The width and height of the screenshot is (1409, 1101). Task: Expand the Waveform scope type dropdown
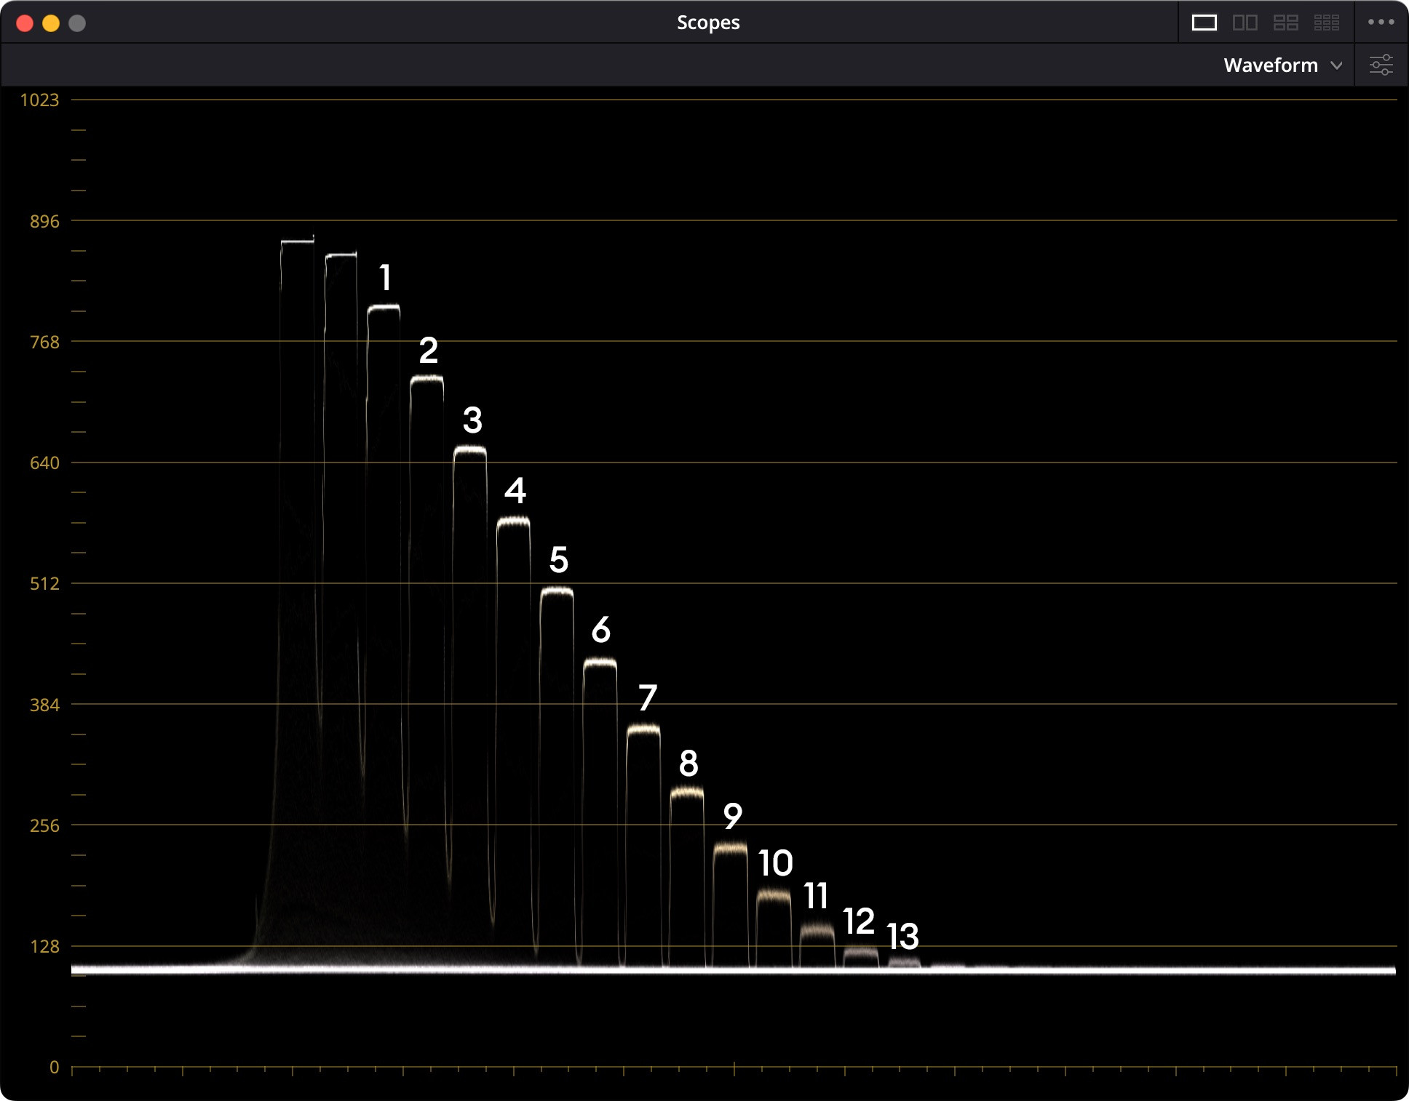point(1271,65)
